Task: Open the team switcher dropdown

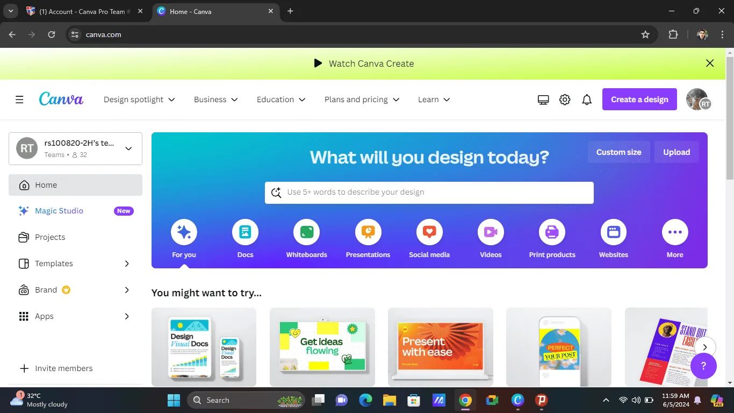Action: click(x=75, y=148)
